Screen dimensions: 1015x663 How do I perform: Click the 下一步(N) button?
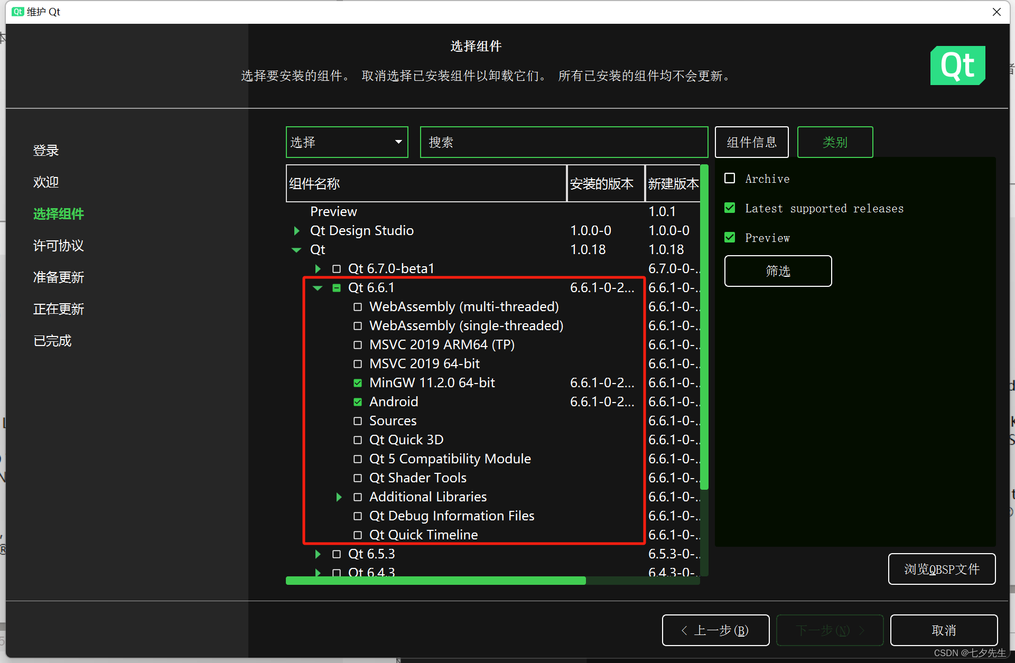(830, 630)
